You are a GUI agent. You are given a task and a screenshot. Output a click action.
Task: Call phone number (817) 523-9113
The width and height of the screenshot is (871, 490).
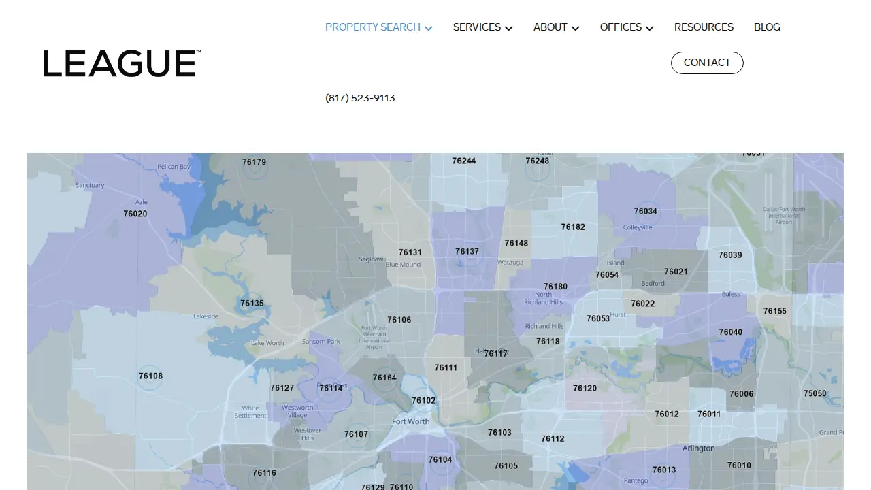tap(360, 98)
